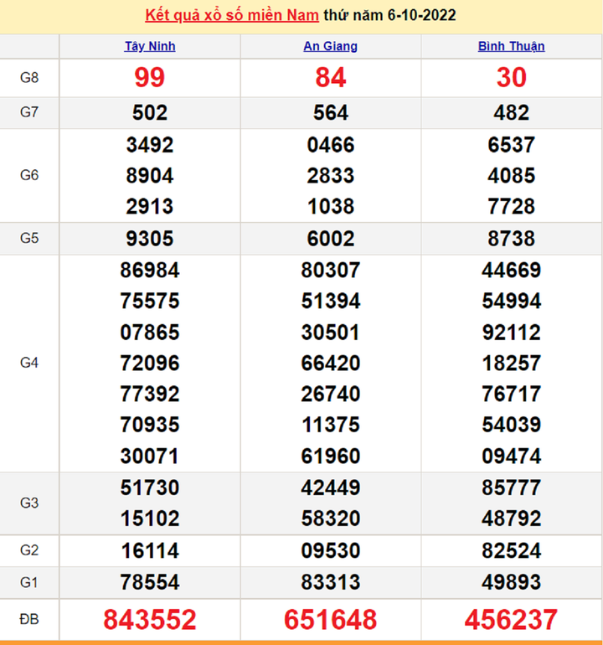Viewport: 603px width, 645px height.
Task: Click the Bình Thuận special prize 456237
Action: pyautogui.click(x=511, y=620)
